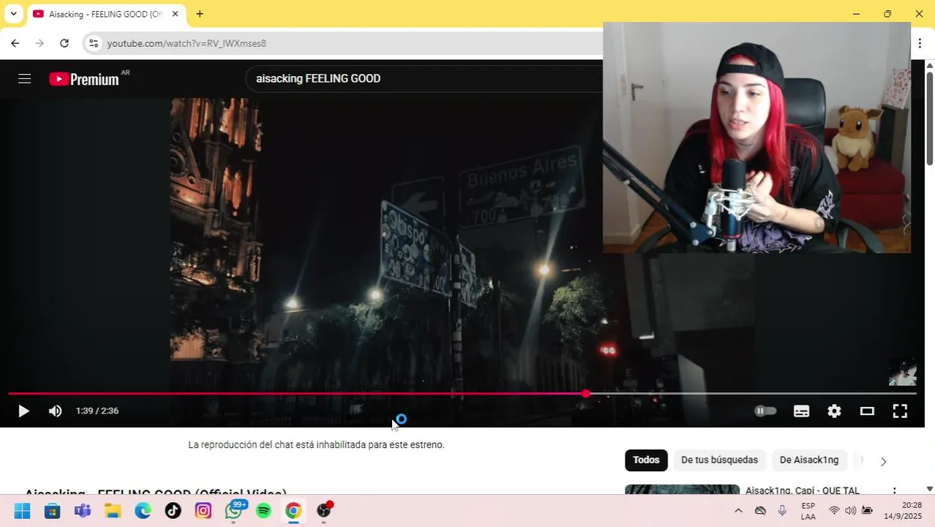The height and width of the screenshot is (527, 935).
Task: Open a new browser tab
Action: tap(200, 14)
